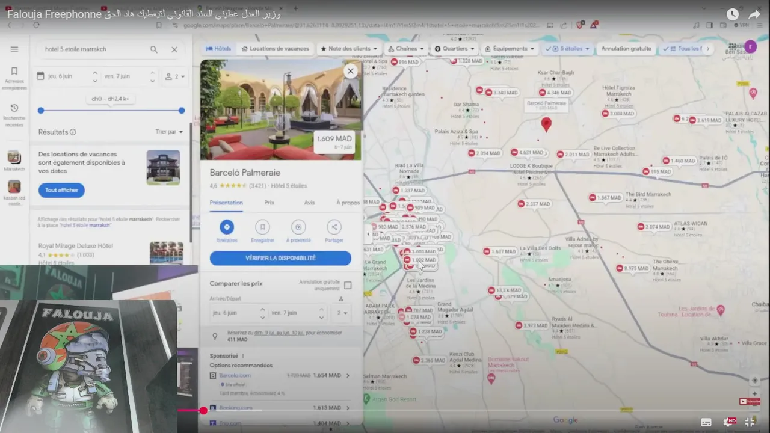Open the Note des clients dropdown
The image size is (770, 433).
pos(349,49)
